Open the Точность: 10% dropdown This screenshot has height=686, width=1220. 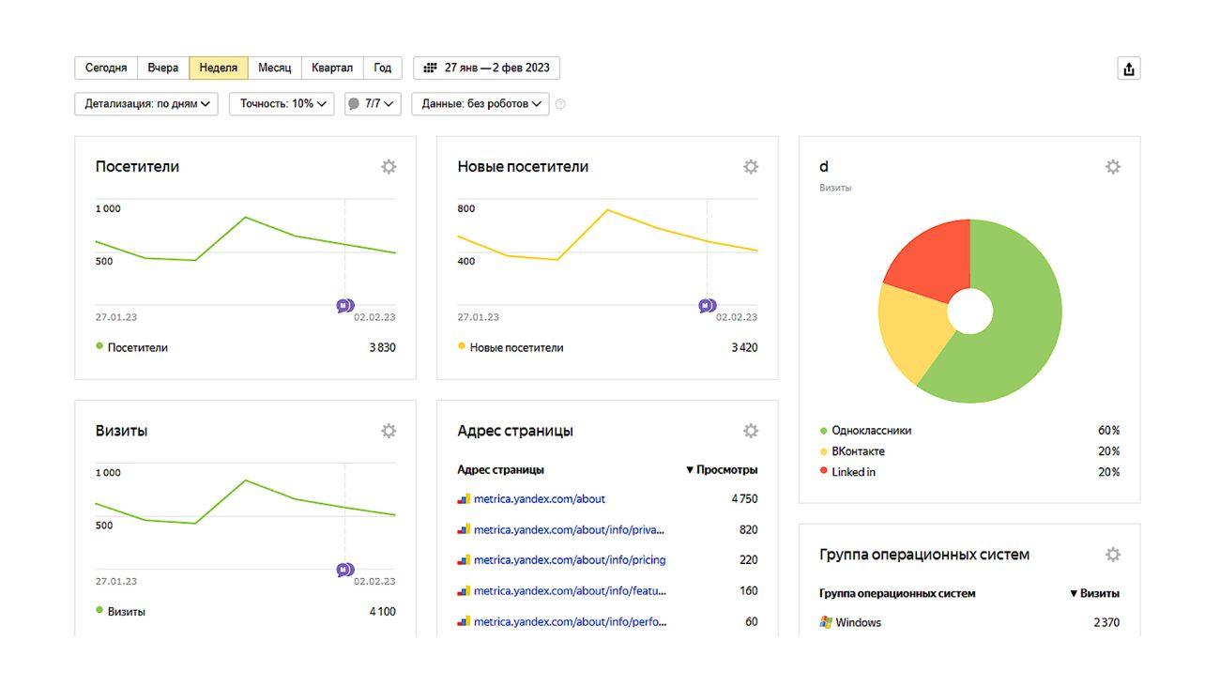[282, 104]
